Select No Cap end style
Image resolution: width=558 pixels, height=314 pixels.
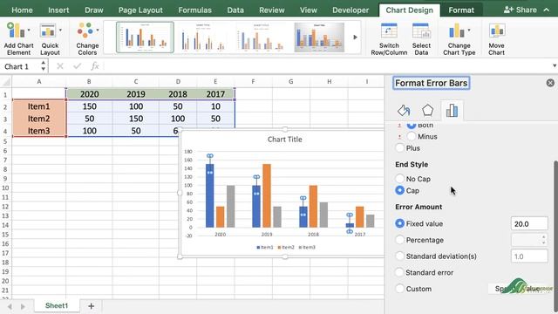(x=400, y=179)
